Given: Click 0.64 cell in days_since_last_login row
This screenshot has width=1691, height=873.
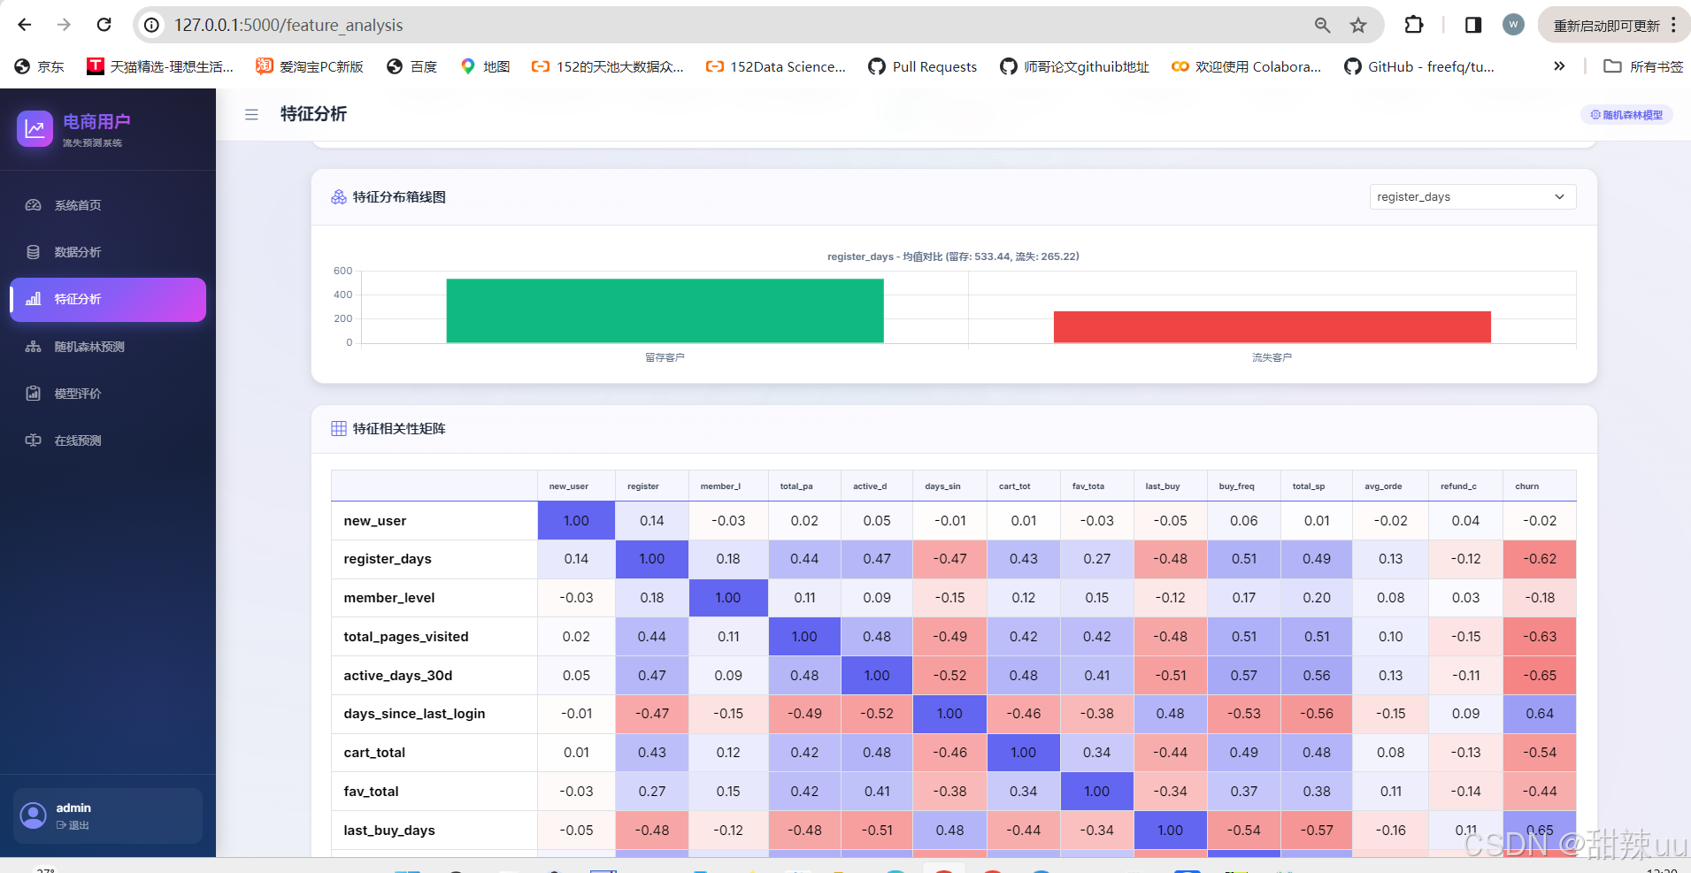Looking at the screenshot, I should 1540,714.
